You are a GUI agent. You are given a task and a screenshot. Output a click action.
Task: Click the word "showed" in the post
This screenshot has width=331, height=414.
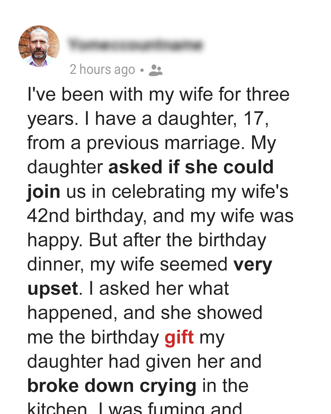tap(230, 313)
